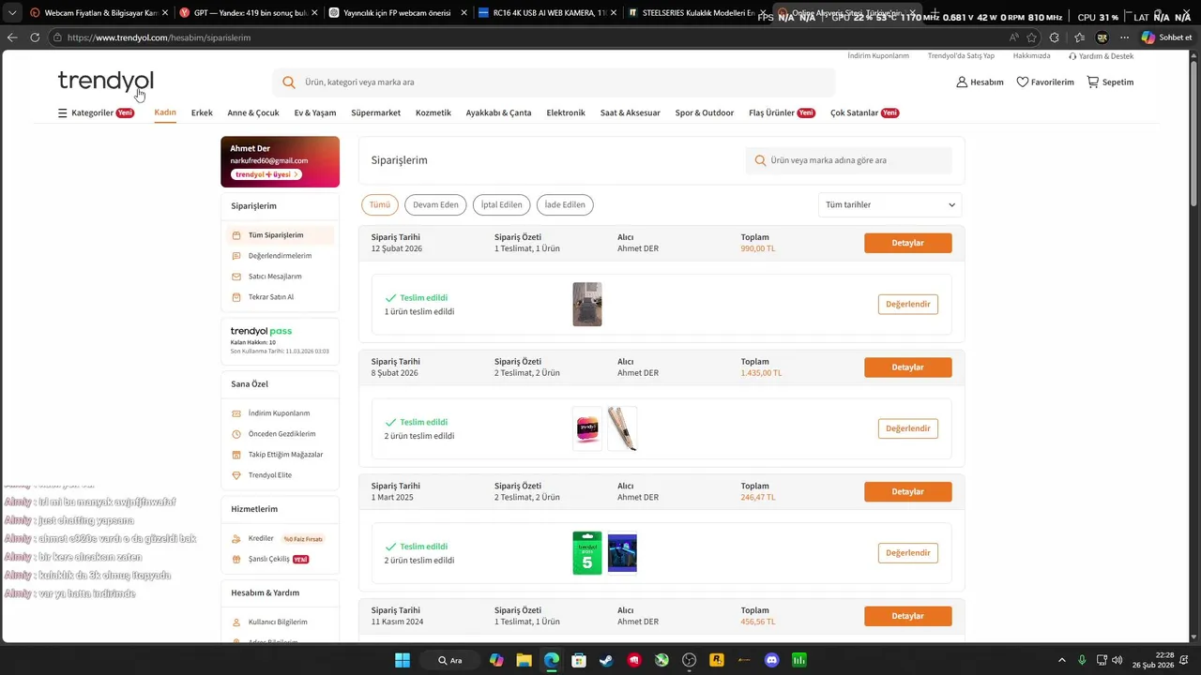This screenshot has height=675, width=1201.
Task: Open Discord from the taskbar
Action: point(772,660)
